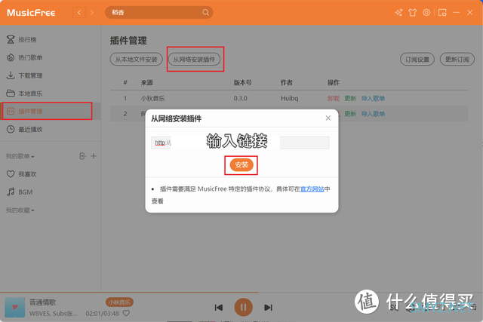Click the orange 安装 button

point(241,165)
